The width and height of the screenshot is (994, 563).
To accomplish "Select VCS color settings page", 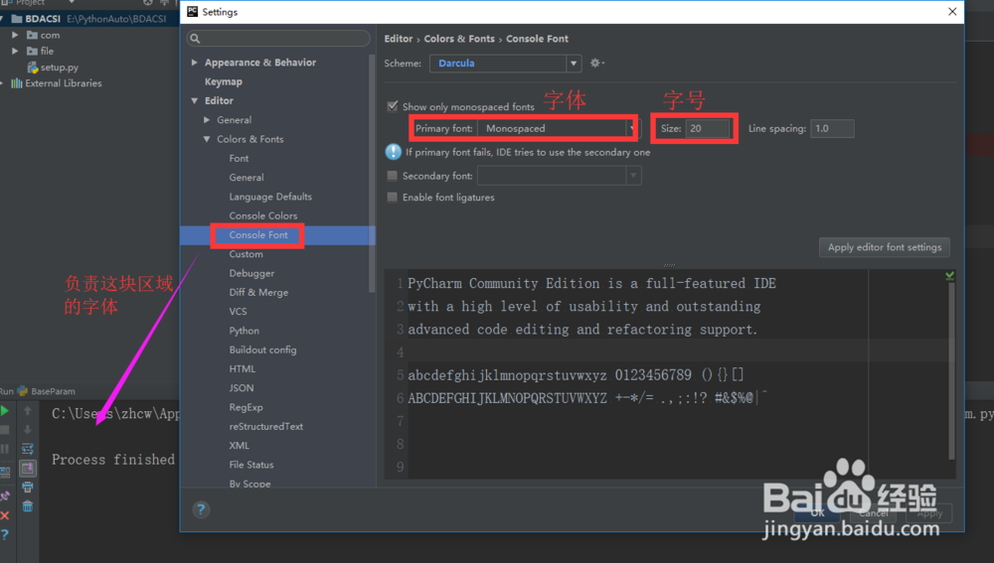I will click(239, 311).
